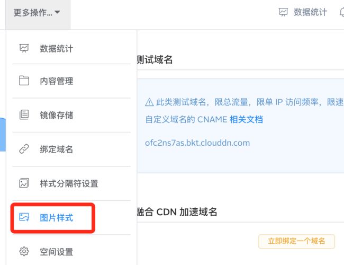Image resolution: width=344 pixels, height=265 pixels.
Task: Click the dropdown arrow beside 更多操作
Action: tap(57, 12)
